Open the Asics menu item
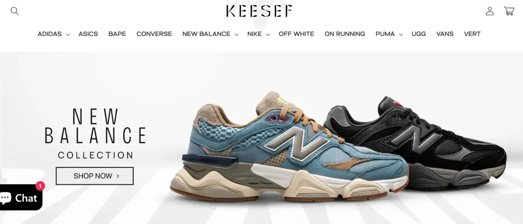Screen dimensions: 523x224 click(88, 34)
